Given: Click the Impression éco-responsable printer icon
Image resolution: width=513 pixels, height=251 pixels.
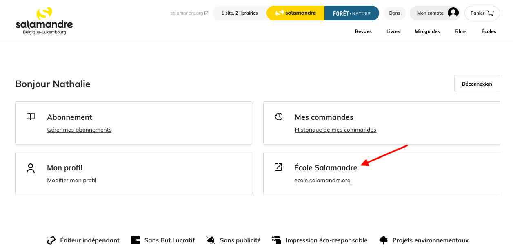Looking at the screenshot, I should click(276, 240).
